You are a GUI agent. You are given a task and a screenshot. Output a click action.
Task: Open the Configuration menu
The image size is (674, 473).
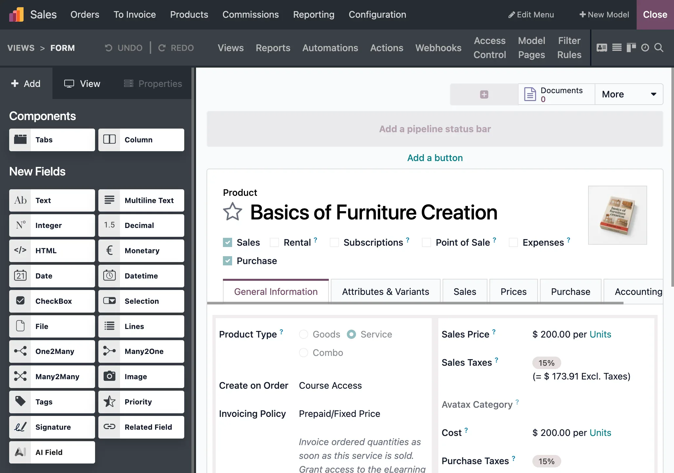coord(377,15)
